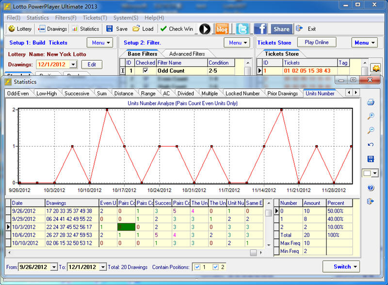Image resolution: width=388 pixels, height=285 pixels.
Task: Open the Advanced Filters tab
Action: tap(187, 54)
